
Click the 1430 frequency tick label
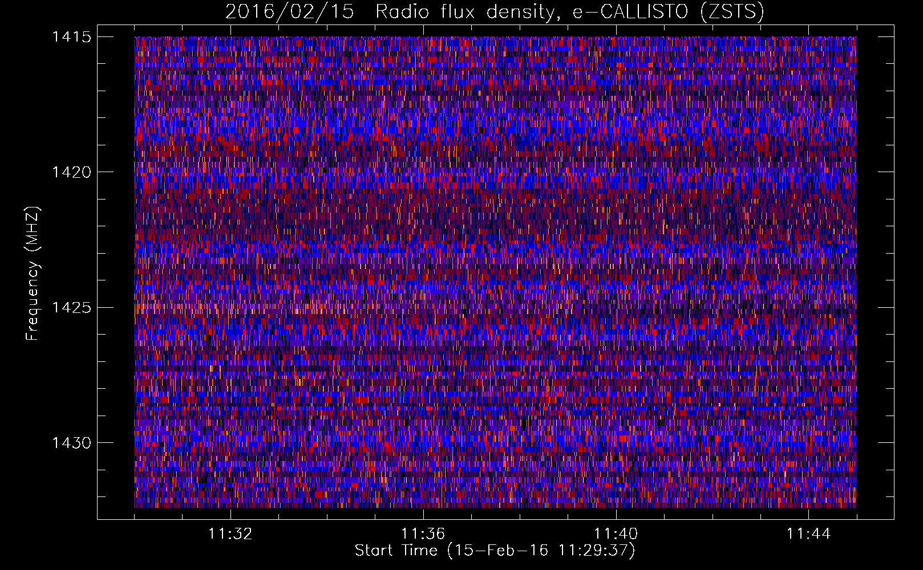(x=71, y=443)
